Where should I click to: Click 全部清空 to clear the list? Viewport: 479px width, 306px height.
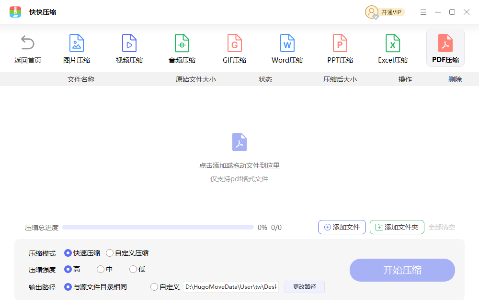coord(442,227)
